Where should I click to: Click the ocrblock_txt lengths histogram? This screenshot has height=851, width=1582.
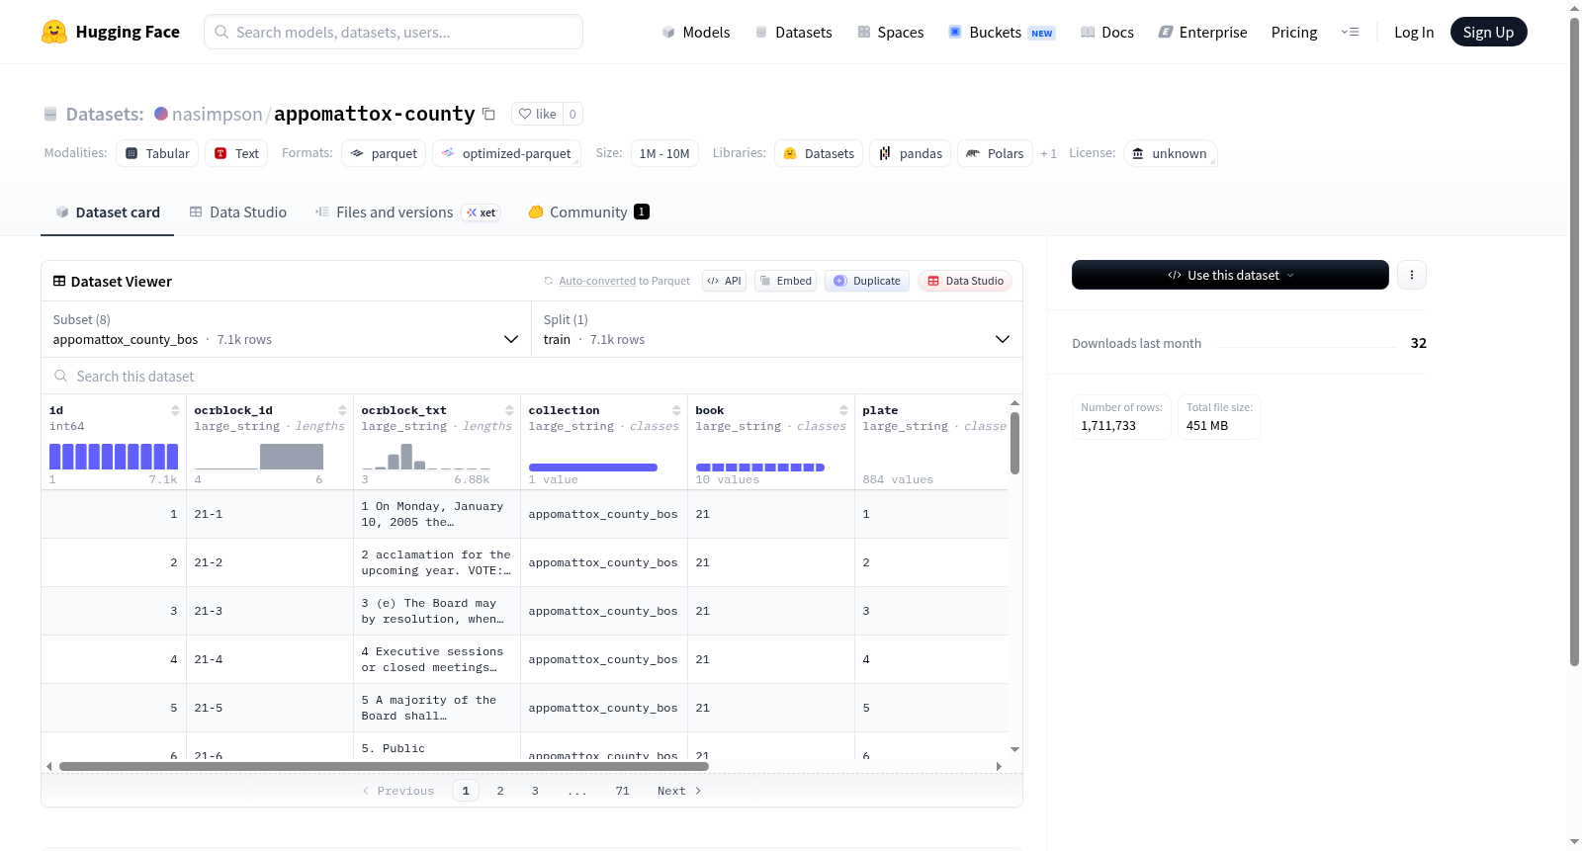pos(425,456)
